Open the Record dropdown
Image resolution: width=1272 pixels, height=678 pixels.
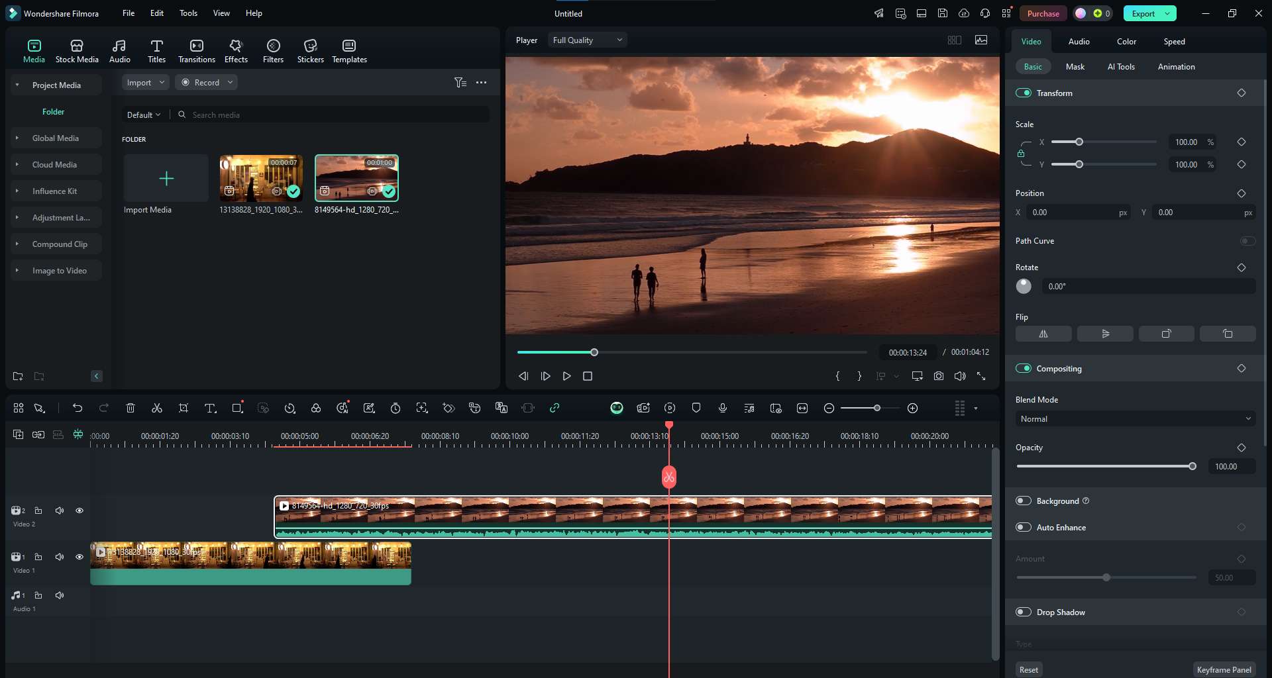[206, 82]
